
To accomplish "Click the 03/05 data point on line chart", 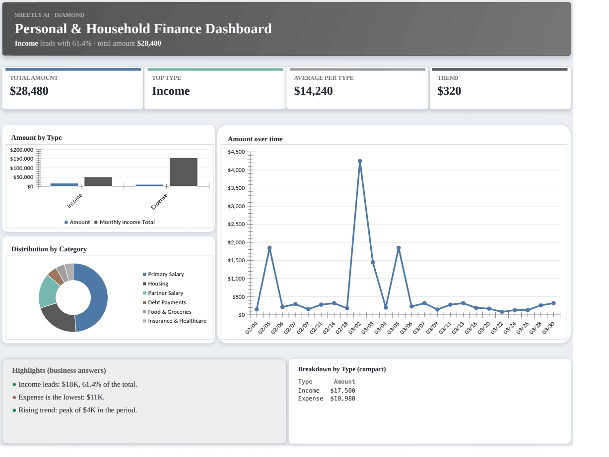I will pyautogui.click(x=399, y=248).
